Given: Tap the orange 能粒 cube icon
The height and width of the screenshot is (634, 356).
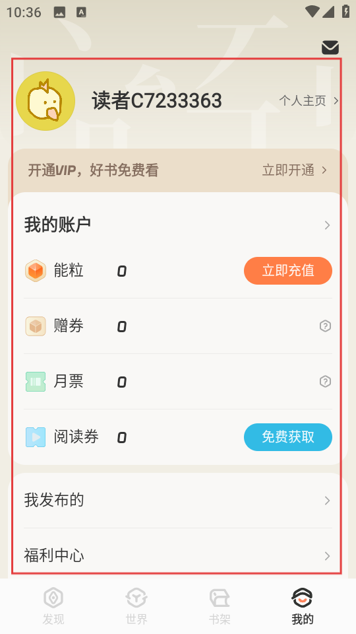Looking at the screenshot, I should 36,271.
